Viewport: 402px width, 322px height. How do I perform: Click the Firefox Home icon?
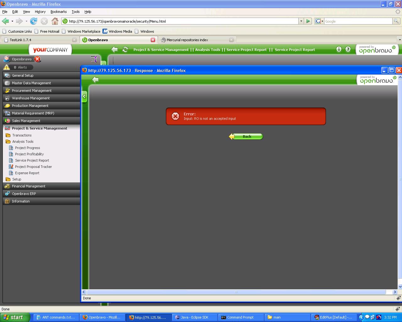click(55, 21)
